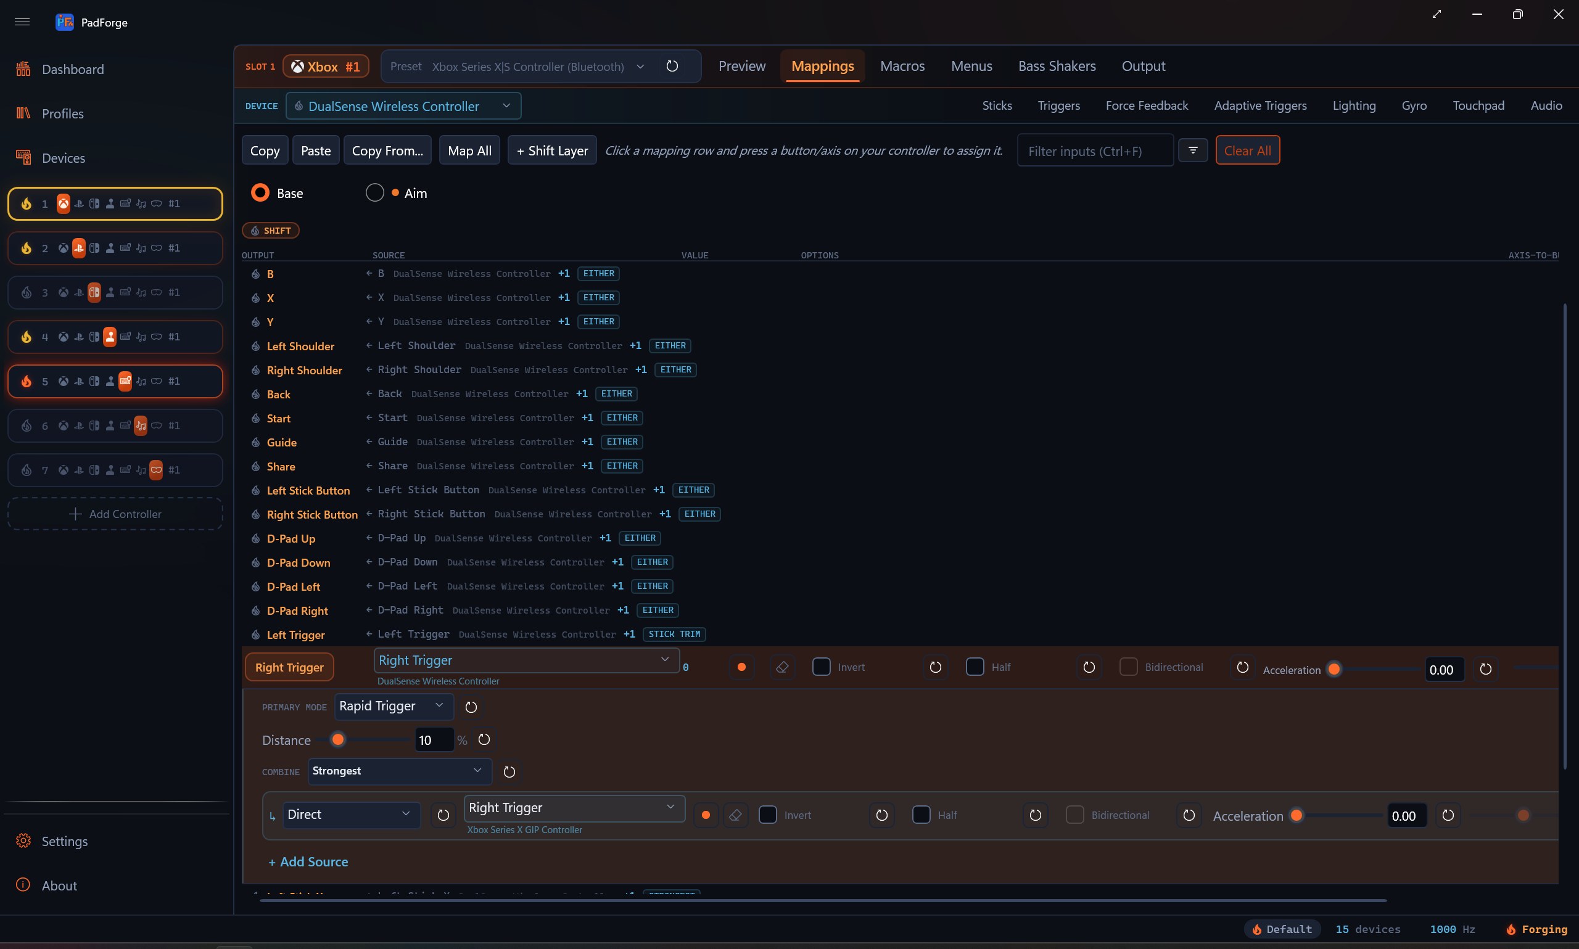Screen dimensions: 1579x949
Task: Jump to the Adaptive Triggers section
Action: click(1260, 106)
